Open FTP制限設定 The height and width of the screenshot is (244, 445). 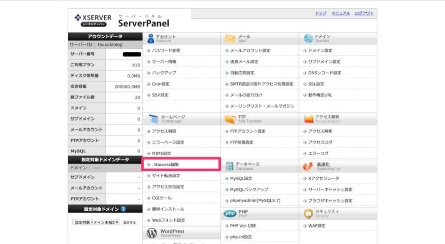(x=242, y=142)
